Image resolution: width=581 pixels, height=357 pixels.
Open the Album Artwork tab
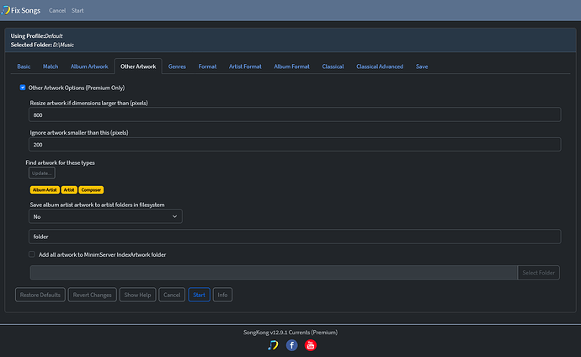[89, 67]
